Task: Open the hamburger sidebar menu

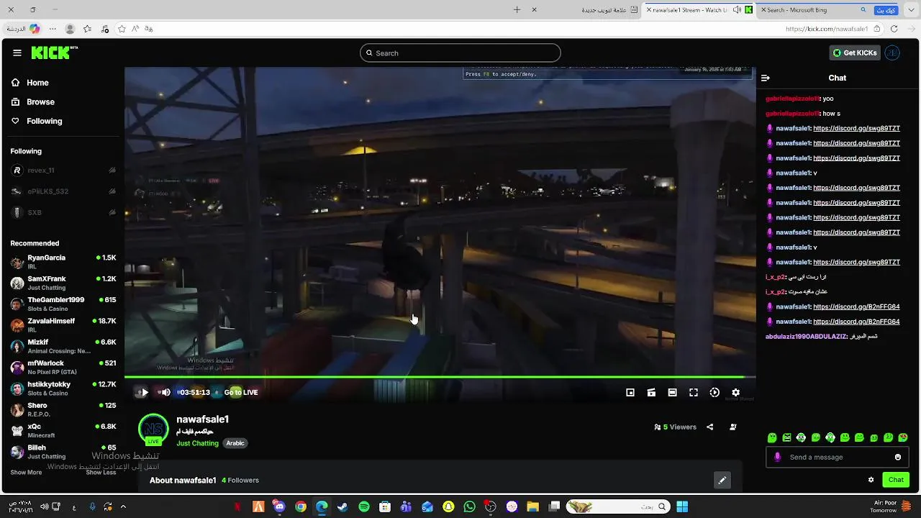Action: pyautogui.click(x=17, y=53)
